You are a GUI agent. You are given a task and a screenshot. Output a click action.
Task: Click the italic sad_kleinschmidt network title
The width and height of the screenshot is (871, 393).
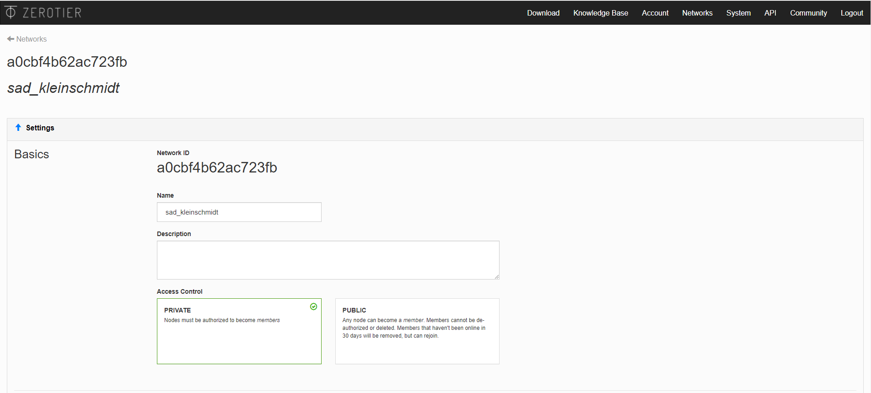click(63, 88)
